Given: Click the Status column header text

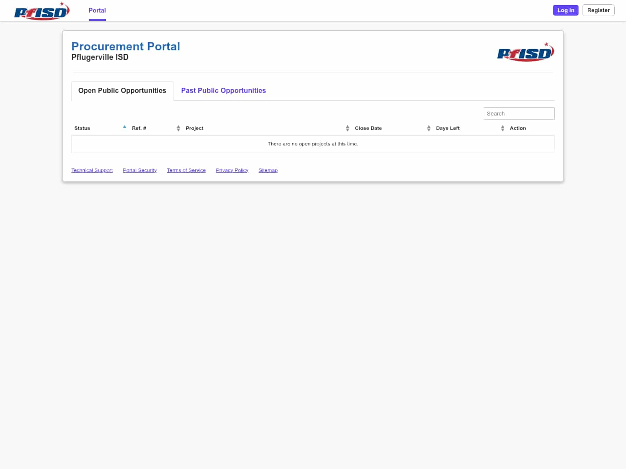Looking at the screenshot, I should pyautogui.click(x=82, y=128).
